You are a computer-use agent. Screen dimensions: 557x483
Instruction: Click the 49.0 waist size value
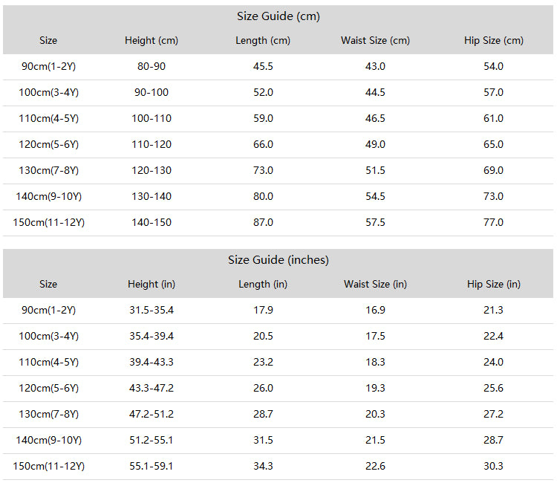tap(375, 144)
